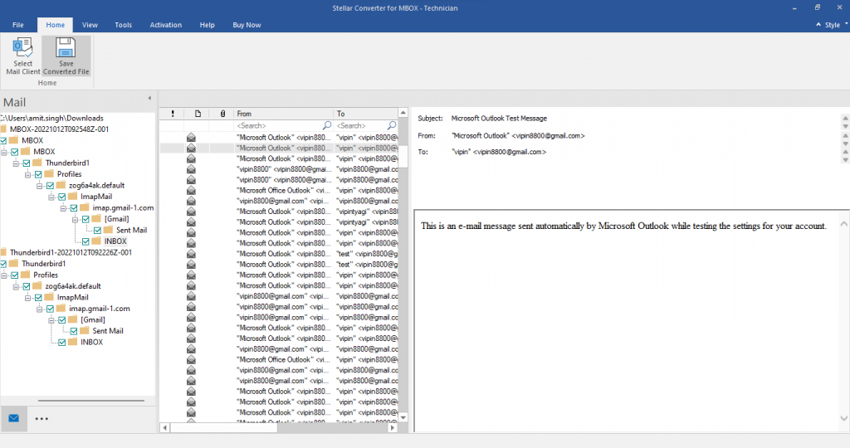Collapse imap.gmail-1.com in the MBOX-20221012 tree
Screen dimensions: 850x448
(63, 208)
